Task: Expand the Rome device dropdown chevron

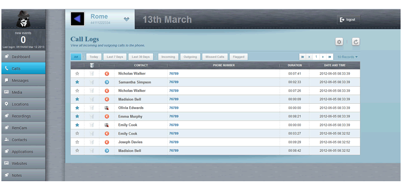Action: pos(126,19)
